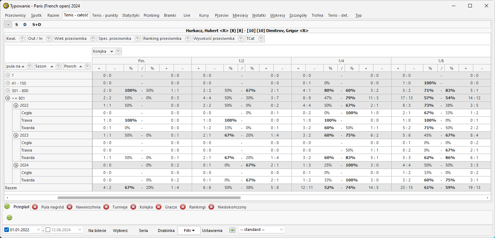
Task: Uncheck the 01.01.2022 start date checkbox
Action: coord(7,230)
